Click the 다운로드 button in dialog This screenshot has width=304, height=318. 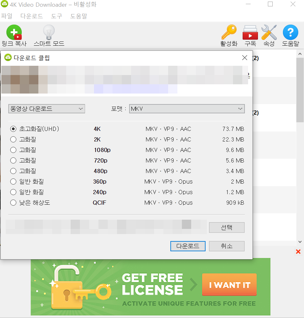point(188,246)
